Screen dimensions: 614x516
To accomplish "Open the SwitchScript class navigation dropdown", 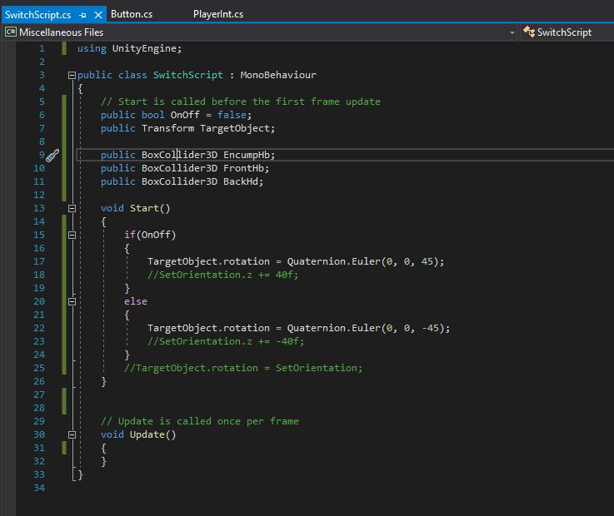I will (x=568, y=32).
